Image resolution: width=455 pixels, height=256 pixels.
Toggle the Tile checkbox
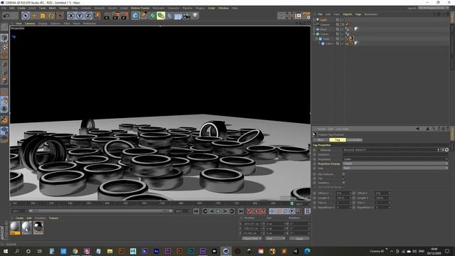point(343,178)
